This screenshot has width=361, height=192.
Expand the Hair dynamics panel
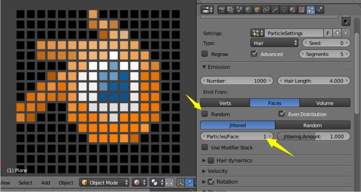204,161
